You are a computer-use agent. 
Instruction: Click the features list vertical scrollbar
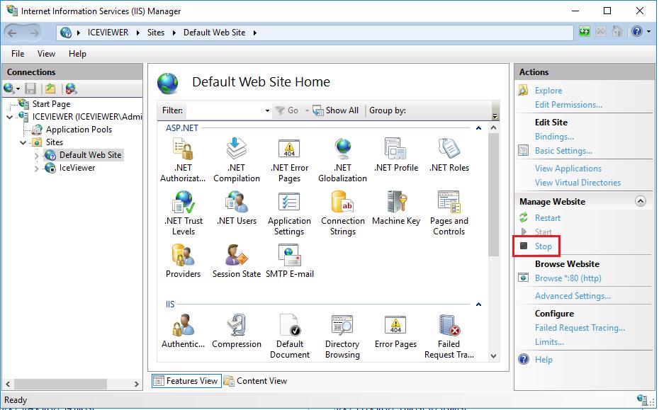493,195
